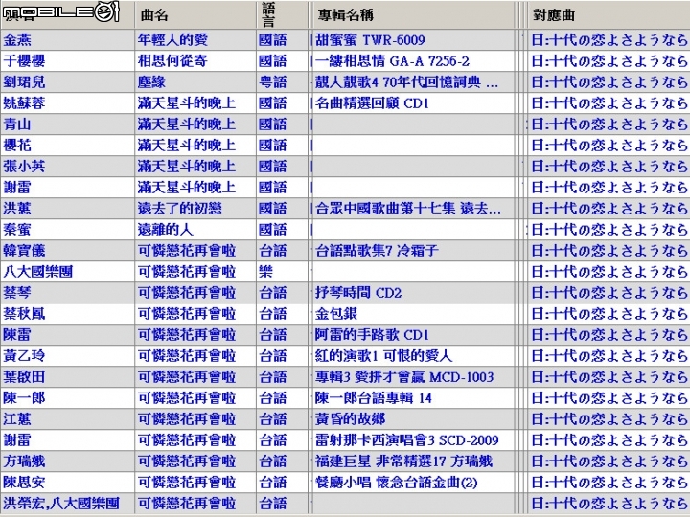
Task: Click song title 相思何從寄
Action: click(172, 61)
